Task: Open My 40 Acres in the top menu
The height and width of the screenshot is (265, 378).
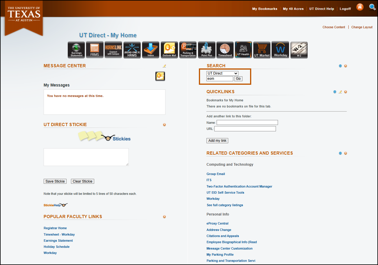Action: [x=293, y=9]
